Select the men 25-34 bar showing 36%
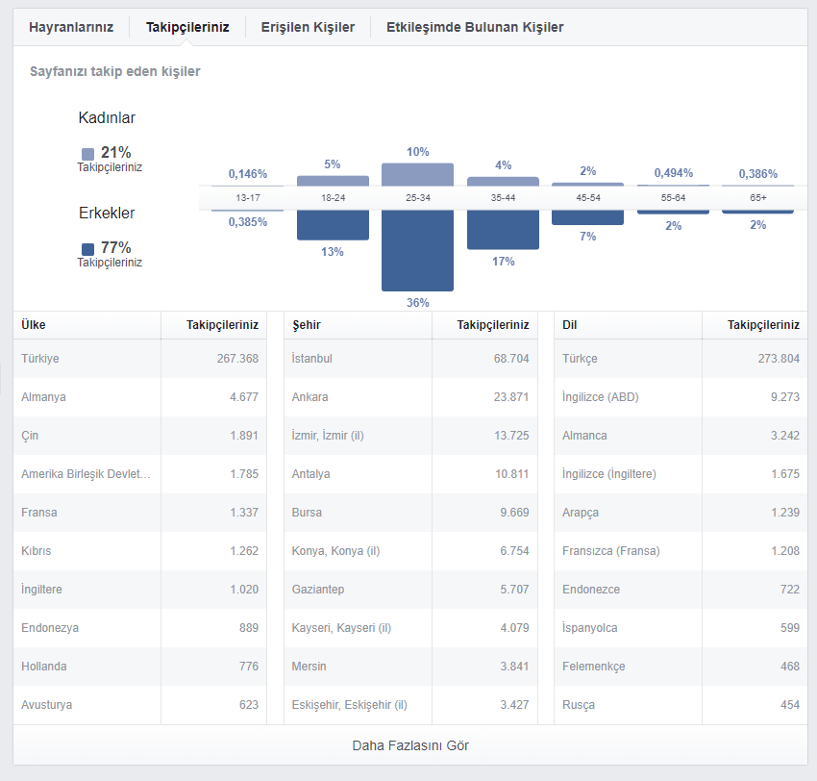Image resolution: width=817 pixels, height=781 pixels. pos(417,251)
